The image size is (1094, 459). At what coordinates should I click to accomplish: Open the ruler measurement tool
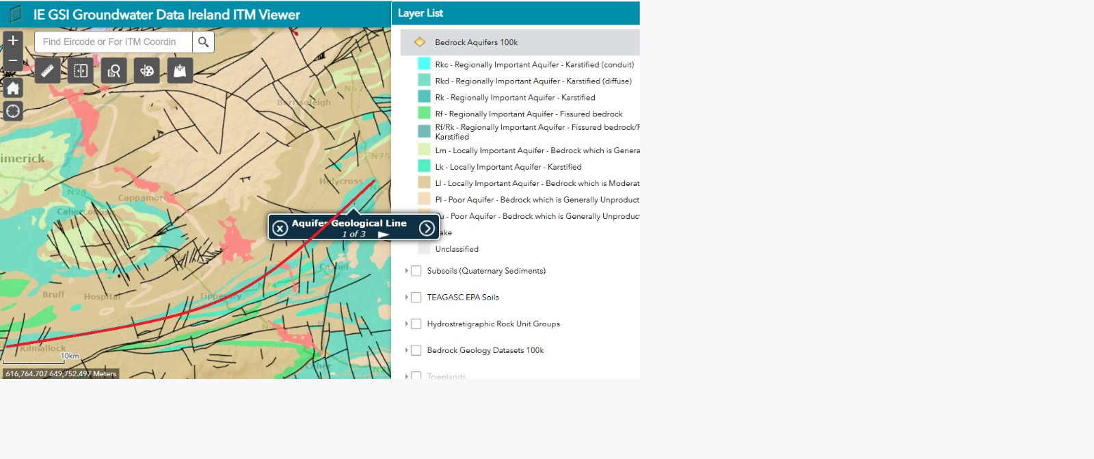point(47,70)
